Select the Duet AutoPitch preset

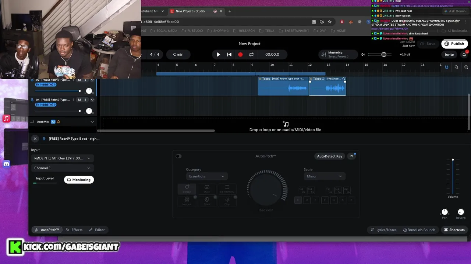coord(207,189)
